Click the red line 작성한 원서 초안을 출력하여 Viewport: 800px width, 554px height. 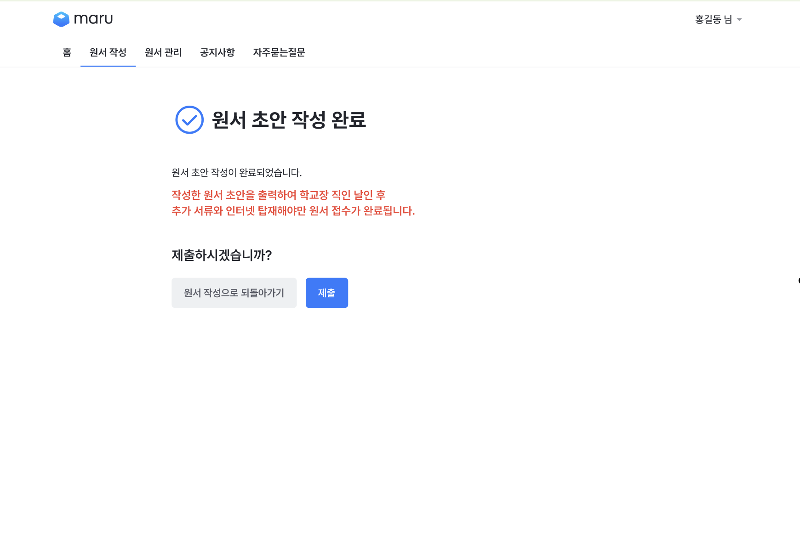coord(279,195)
